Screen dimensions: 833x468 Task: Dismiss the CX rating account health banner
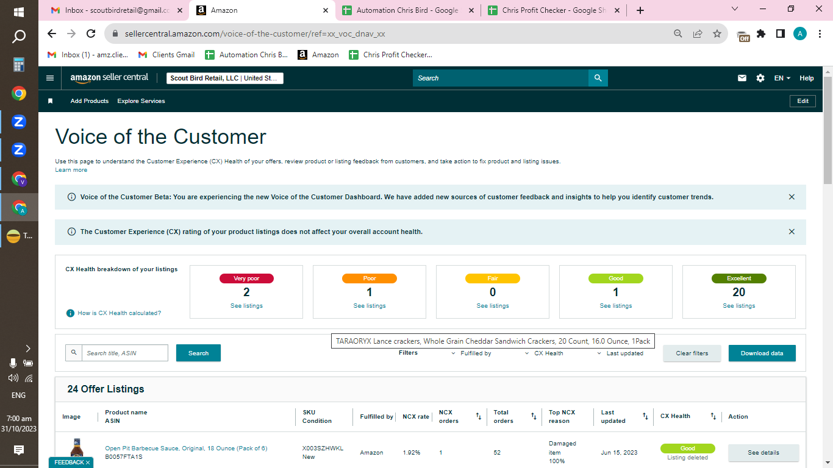[x=792, y=232]
